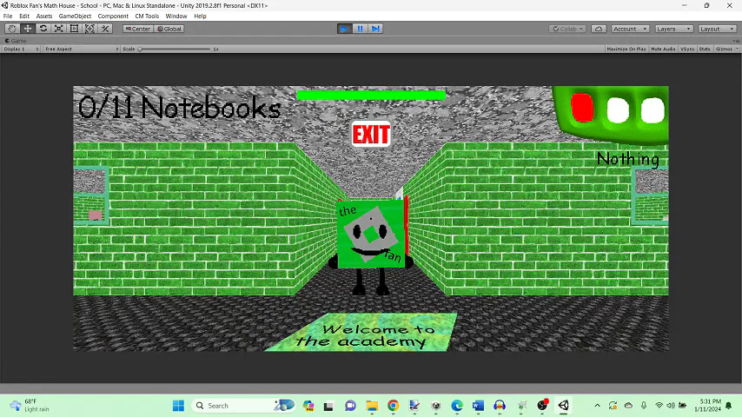
Task: Click the 'Nothing' item label
Action: point(628,159)
